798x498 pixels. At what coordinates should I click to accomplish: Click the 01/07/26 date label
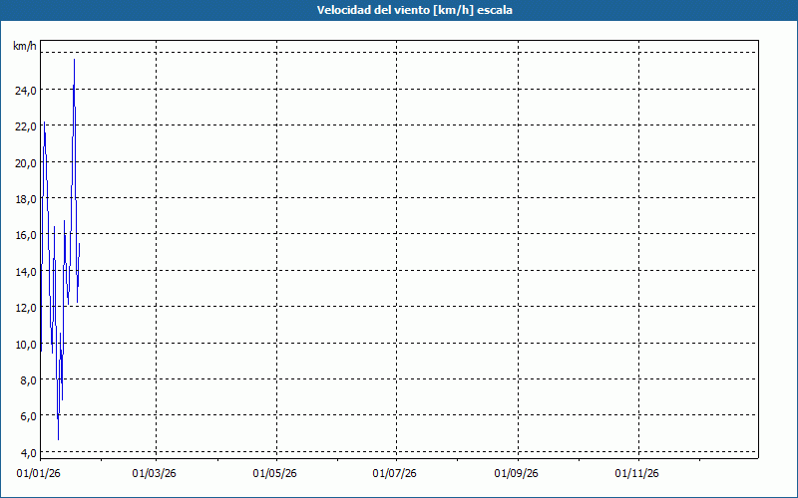tap(394, 474)
